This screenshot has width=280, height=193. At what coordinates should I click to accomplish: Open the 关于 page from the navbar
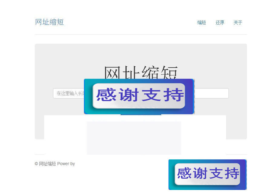pos(238,22)
